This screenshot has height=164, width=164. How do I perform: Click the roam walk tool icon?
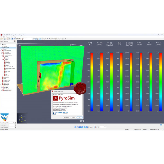(x=44, y=39)
